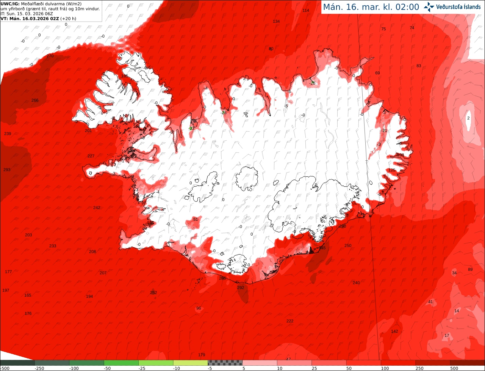Click the map value 252
Screen dimensions: 485x371
pos(153,292)
